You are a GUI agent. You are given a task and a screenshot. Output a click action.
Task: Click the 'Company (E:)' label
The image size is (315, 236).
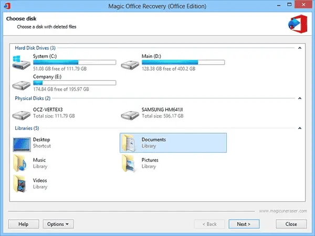pos(47,77)
